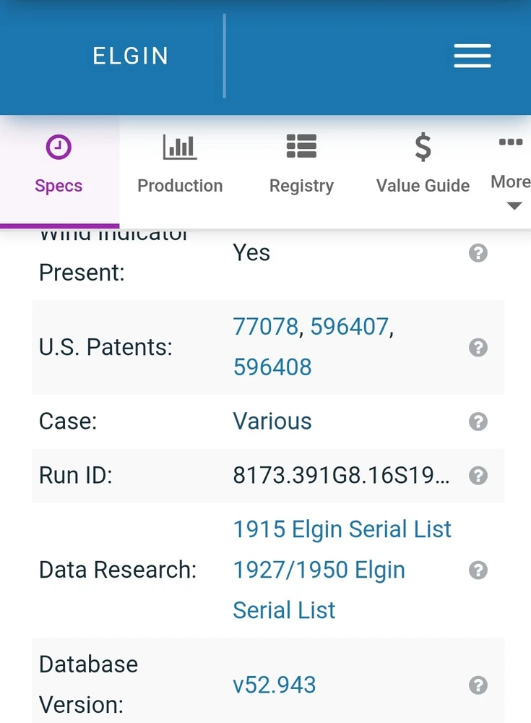The width and height of the screenshot is (531, 723).
Task: Open patent 596407 link
Action: point(350,328)
